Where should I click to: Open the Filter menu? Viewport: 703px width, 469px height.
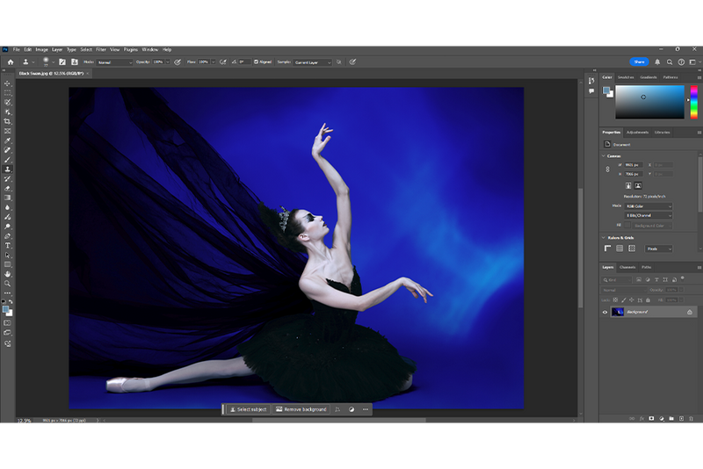pyautogui.click(x=101, y=49)
